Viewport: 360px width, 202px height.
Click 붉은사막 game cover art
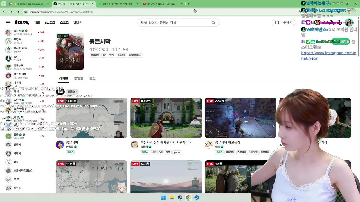tap(69, 51)
